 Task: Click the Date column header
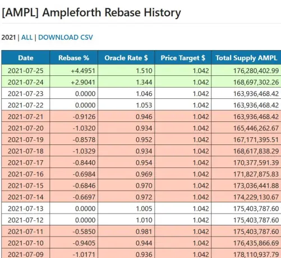(26, 58)
